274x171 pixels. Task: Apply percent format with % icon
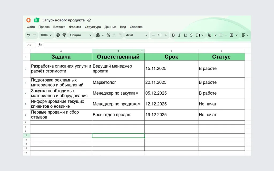108,35
